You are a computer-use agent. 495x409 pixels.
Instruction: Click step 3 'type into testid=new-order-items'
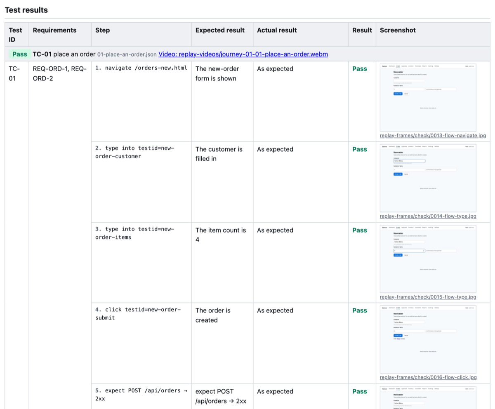(x=135, y=233)
